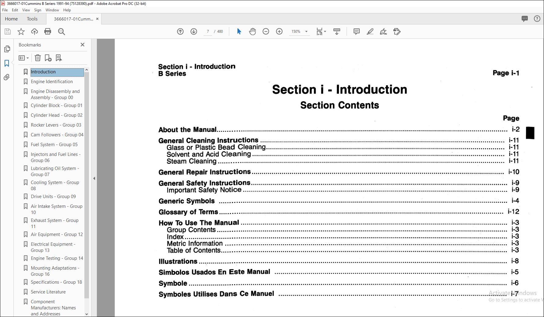This screenshot has width=544, height=317.
Task: Open Drive Units - Group 09 bookmark
Action: tap(53, 197)
